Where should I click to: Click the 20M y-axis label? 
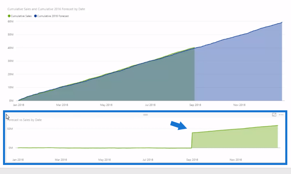click(x=10, y=74)
